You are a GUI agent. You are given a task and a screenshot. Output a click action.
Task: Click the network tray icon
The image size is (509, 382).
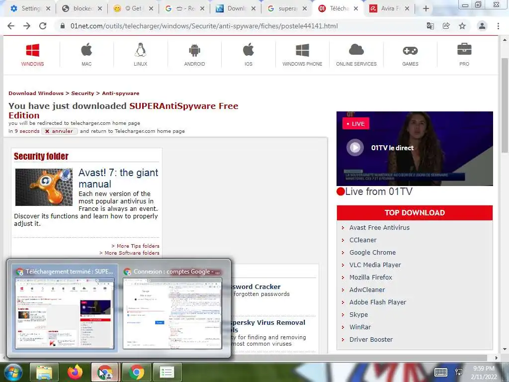pyautogui.click(x=459, y=372)
